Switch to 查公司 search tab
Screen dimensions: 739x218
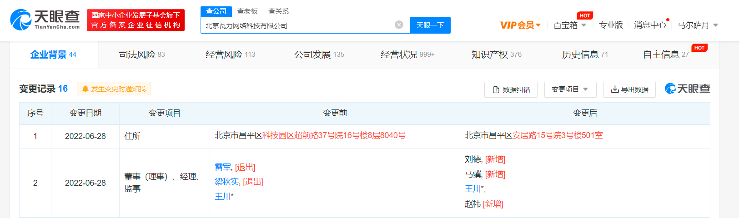click(216, 11)
